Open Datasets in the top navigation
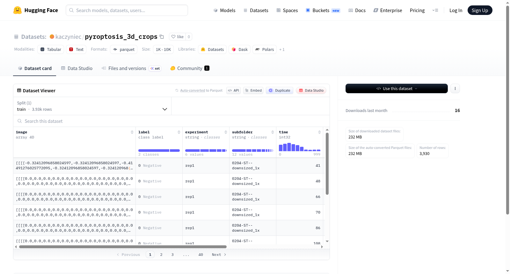 pos(256,10)
